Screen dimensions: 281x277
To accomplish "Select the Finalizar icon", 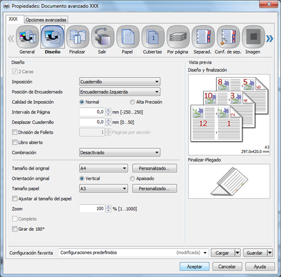I will (78, 37).
